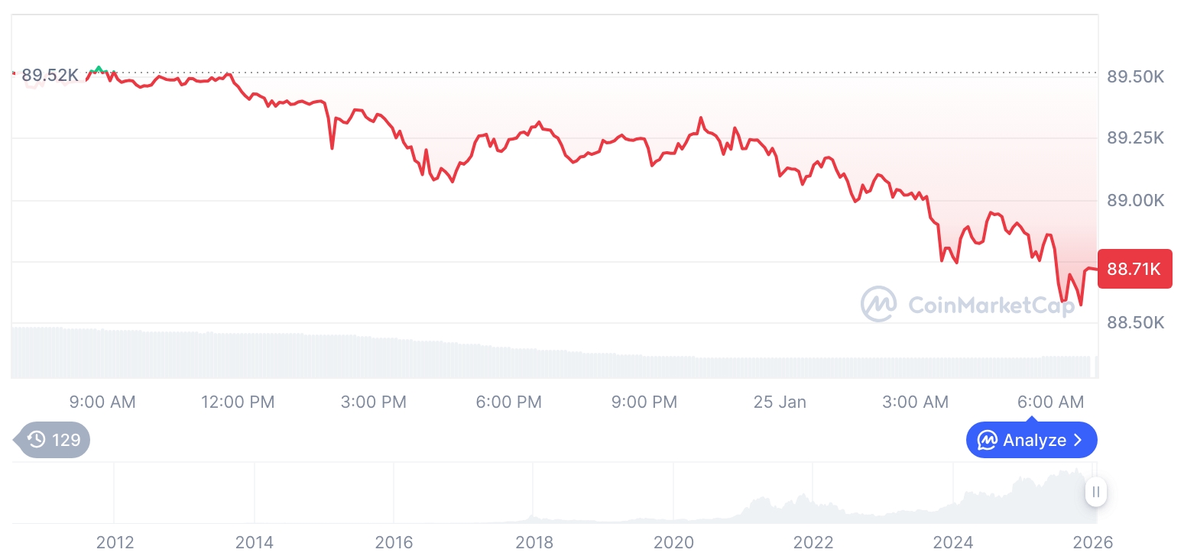Image resolution: width=1197 pixels, height=559 pixels.
Task: Expand the Analyze button's chevron arrow
Action: pyautogui.click(x=1079, y=440)
